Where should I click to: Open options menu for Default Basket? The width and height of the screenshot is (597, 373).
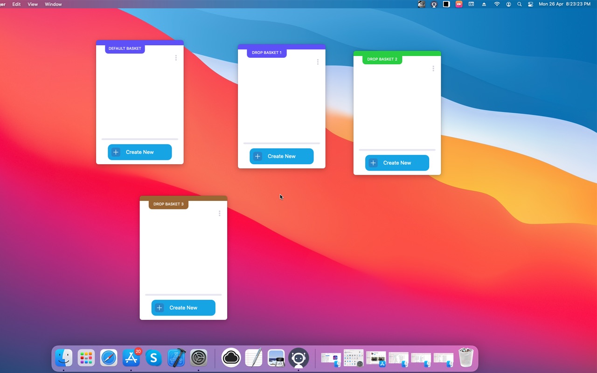[x=176, y=58]
